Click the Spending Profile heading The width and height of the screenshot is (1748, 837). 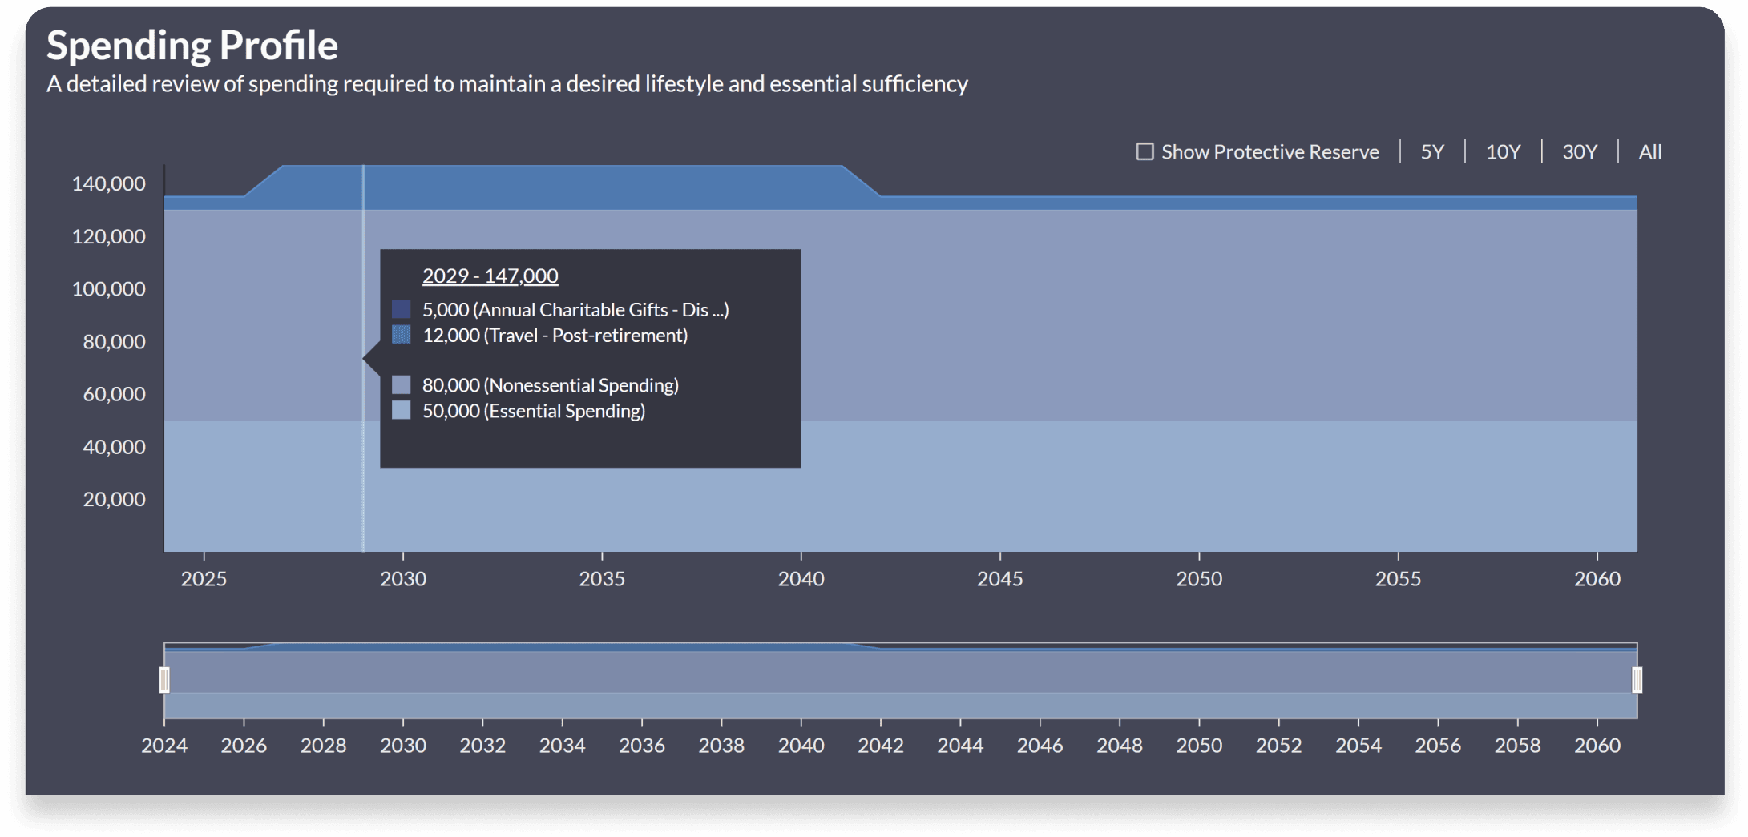[192, 45]
